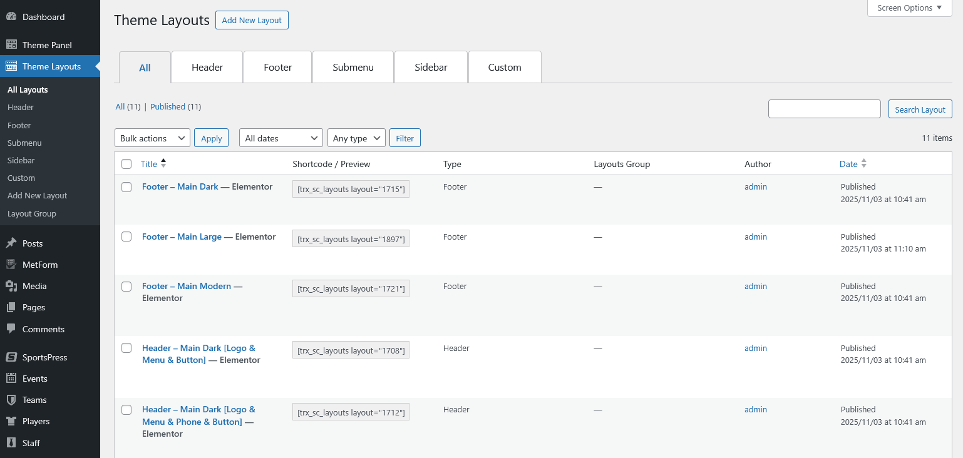Image resolution: width=963 pixels, height=458 pixels.
Task: Expand the All dates filter dropdown
Action: tap(281, 138)
